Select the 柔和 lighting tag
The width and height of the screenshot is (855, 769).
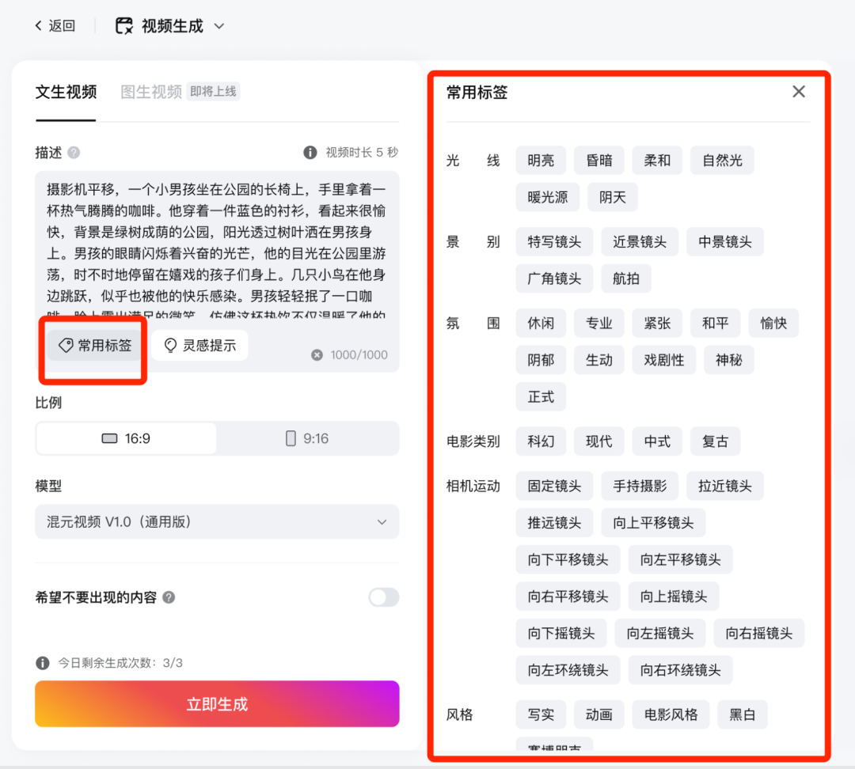[x=657, y=161]
